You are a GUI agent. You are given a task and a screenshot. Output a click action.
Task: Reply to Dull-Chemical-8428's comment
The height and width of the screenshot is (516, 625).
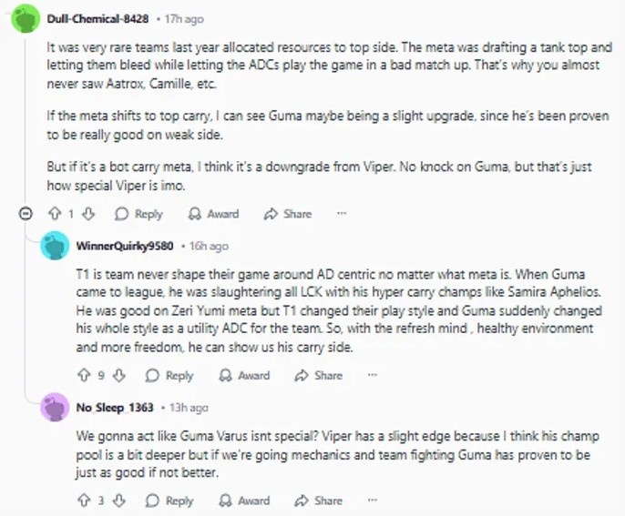pos(139,214)
